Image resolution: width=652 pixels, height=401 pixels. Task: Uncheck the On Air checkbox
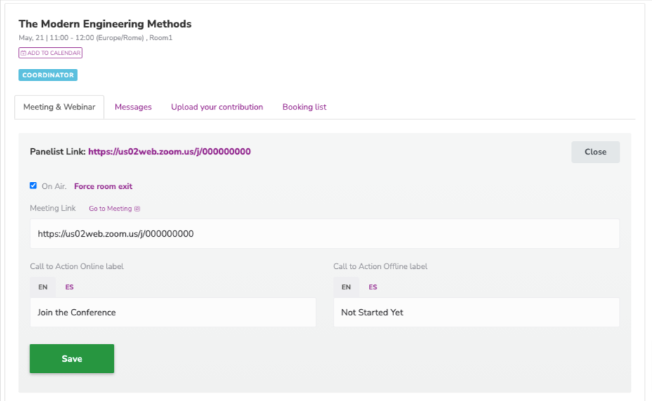point(33,185)
